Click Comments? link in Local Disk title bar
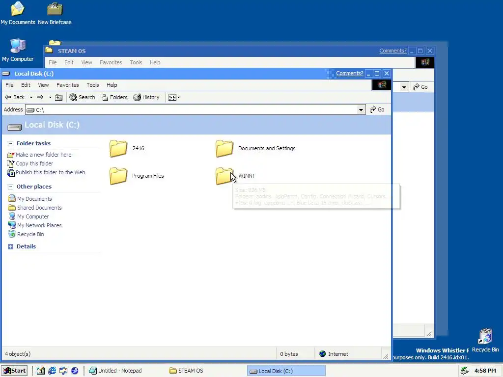 [350, 74]
